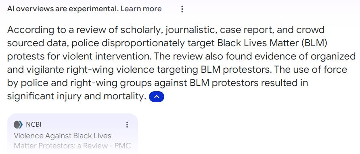The image size is (360, 154).
Task: Click the words 'BLM protestors resulted in'
Action: [249, 83]
